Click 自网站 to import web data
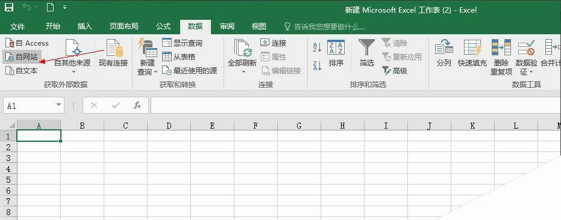Image resolution: width=561 pixels, height=220 pixels. point(22,57)
